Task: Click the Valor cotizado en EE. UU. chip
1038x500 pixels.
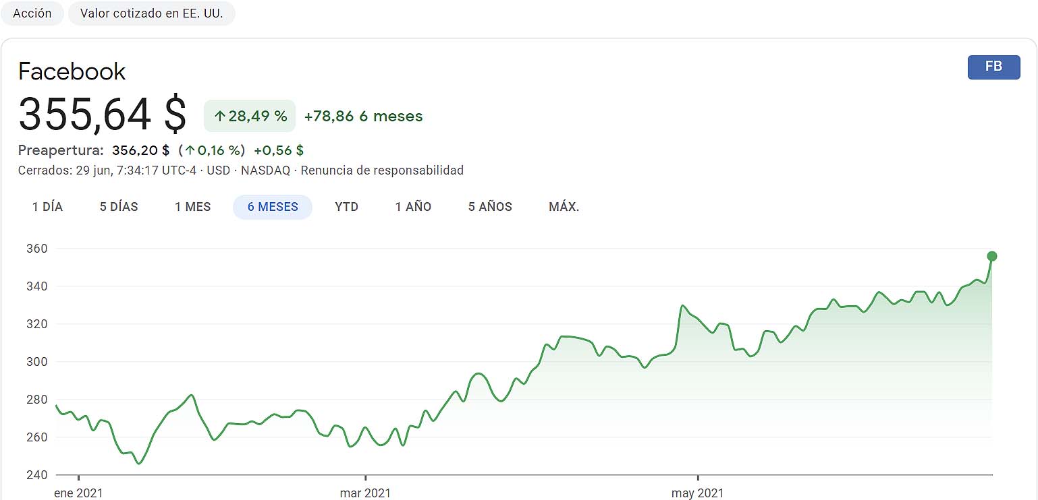Action: [151, 13]
